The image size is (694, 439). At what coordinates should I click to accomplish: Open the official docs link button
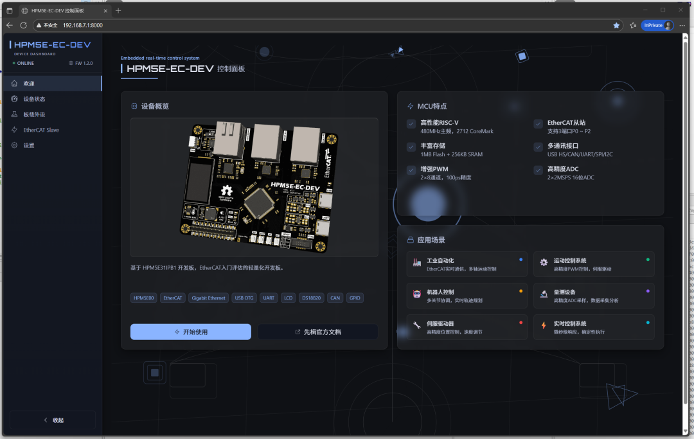point(318,332)
